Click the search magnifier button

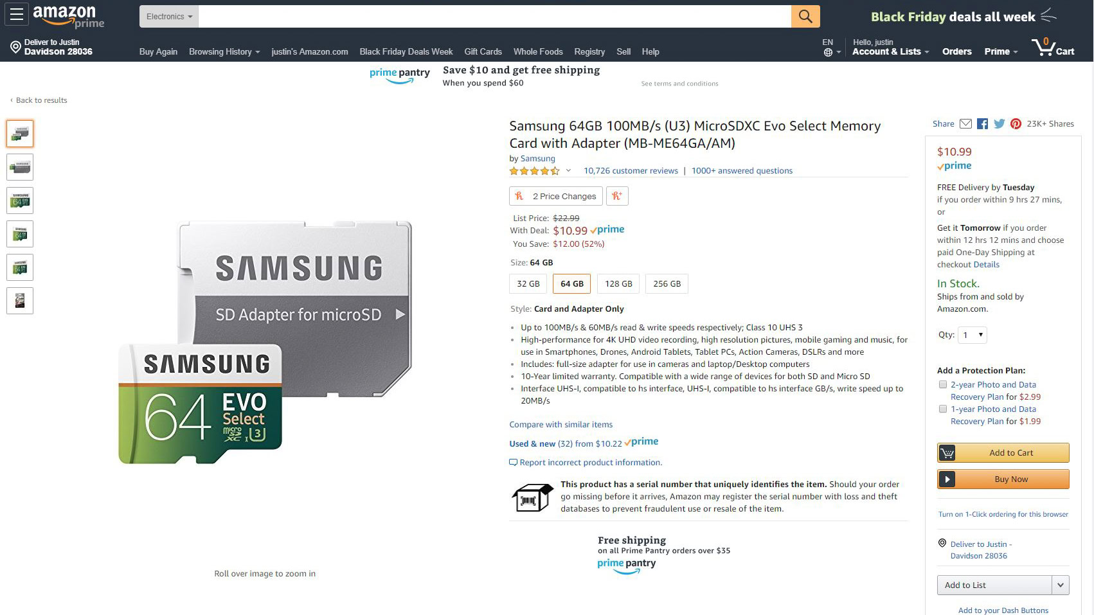805,16
